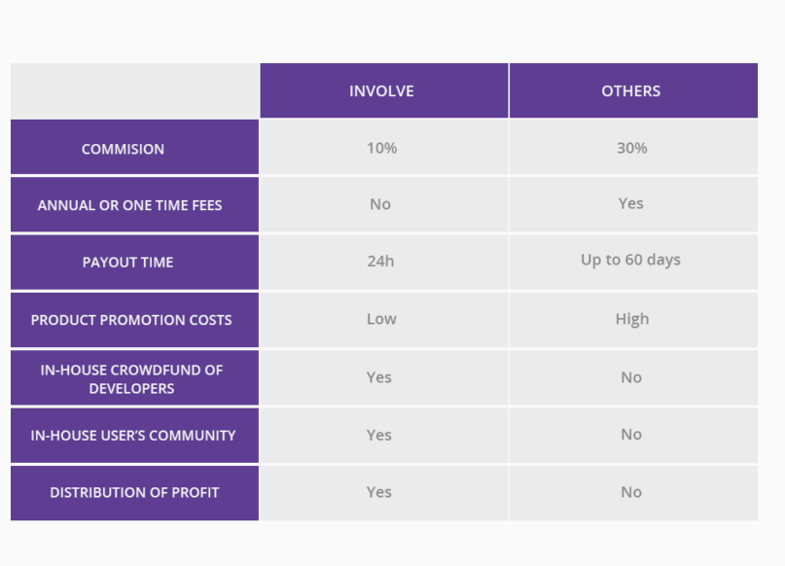Select IN-HOUSE CROWDFUND OF DEVELOPERS label
This screenshot has width=785, height=566.
[x=134, y=378]
